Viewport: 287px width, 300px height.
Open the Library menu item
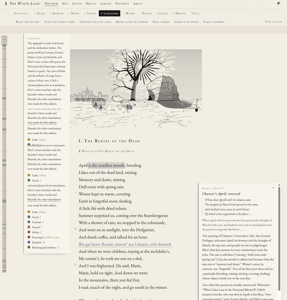pos(106,3)
